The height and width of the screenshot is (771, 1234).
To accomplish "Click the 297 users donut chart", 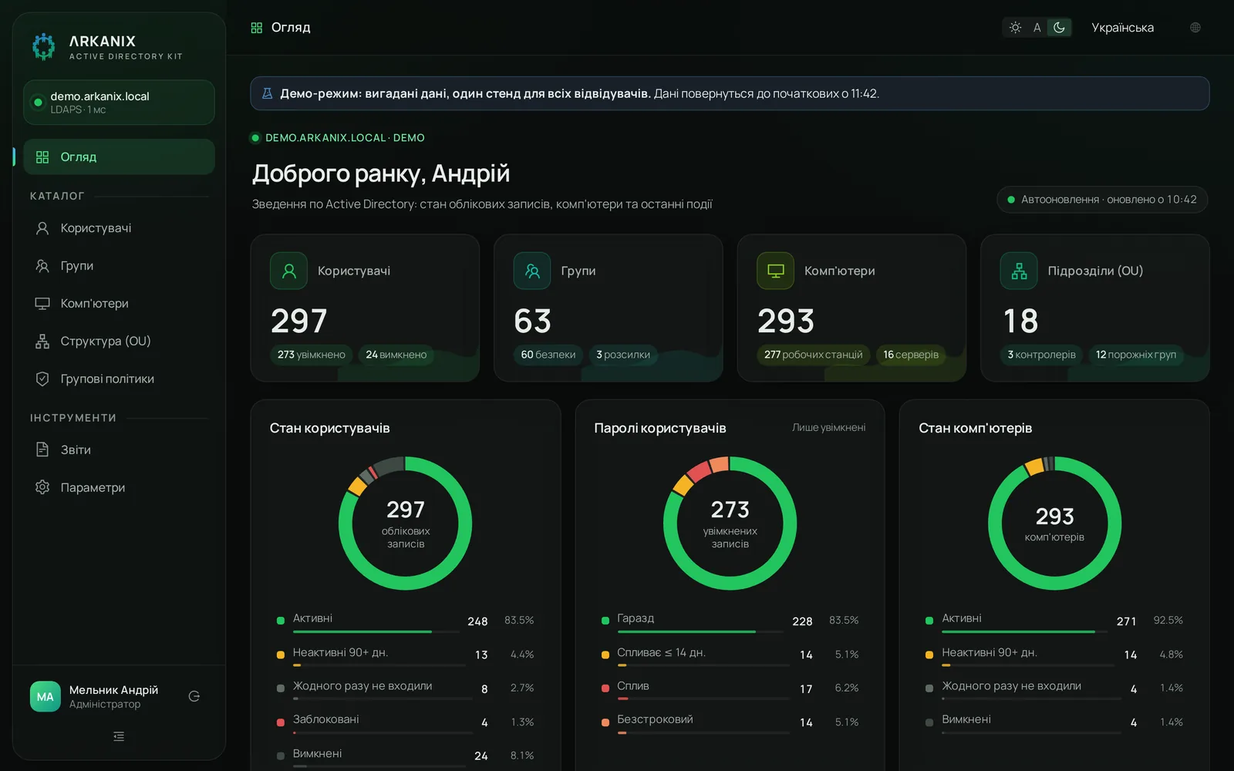I will pyautogui.click(x=405, y=524).
